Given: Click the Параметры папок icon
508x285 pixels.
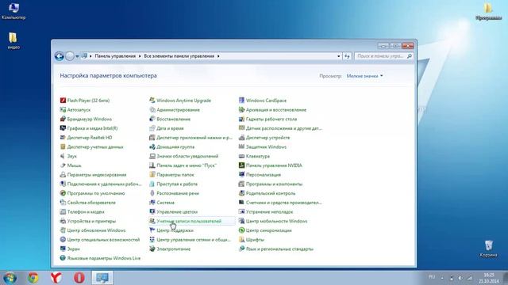Looking at the screenshot, I should (x=152, y=175).
